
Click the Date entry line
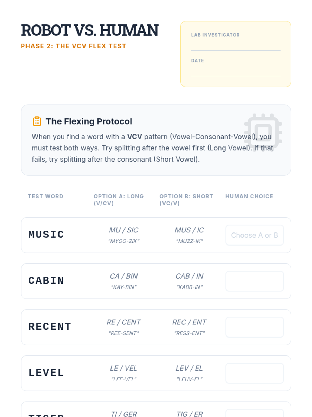[x=236, y=71]
